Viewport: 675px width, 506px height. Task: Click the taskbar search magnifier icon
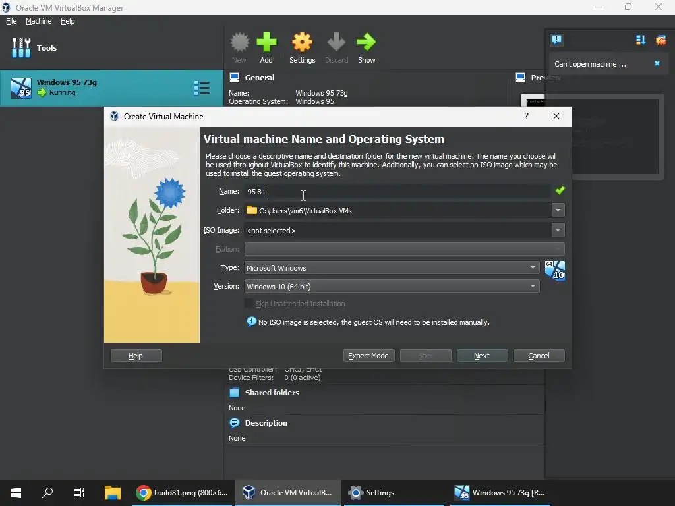[47, 493]
